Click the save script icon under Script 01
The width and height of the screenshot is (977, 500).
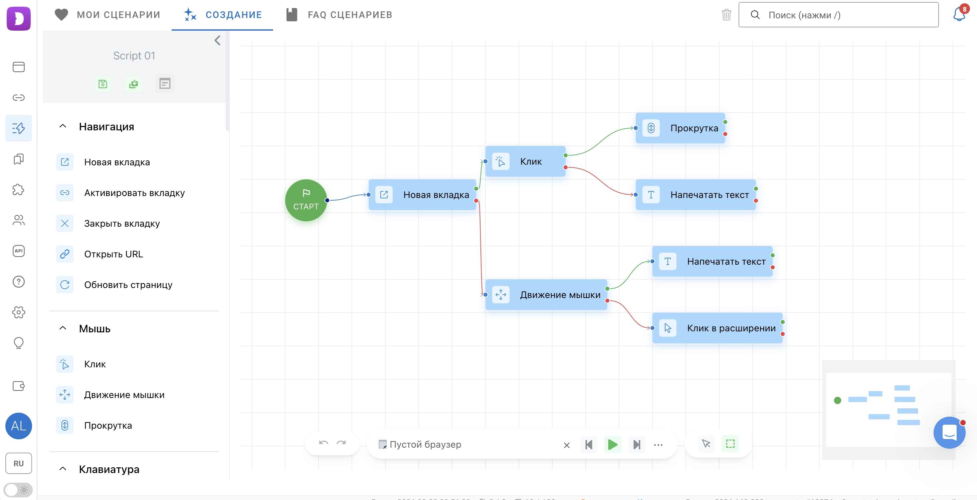pos(103,84)
